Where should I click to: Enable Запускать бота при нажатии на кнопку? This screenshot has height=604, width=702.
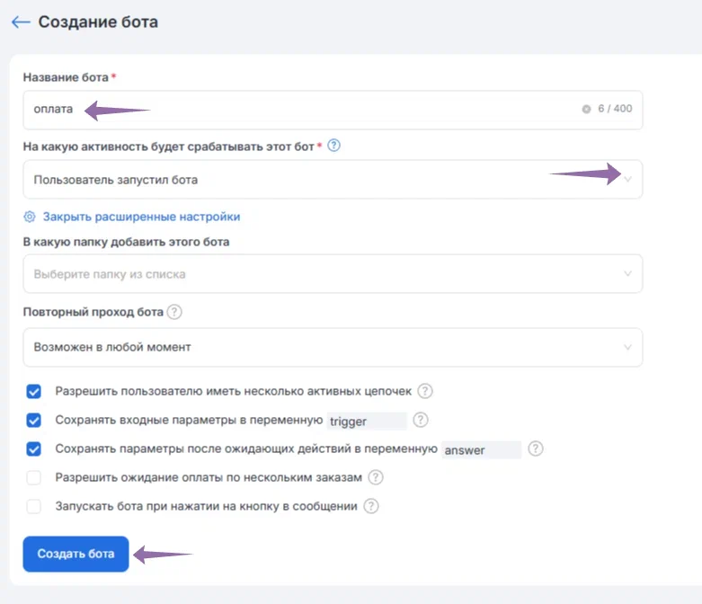click(x=33, y=506)
